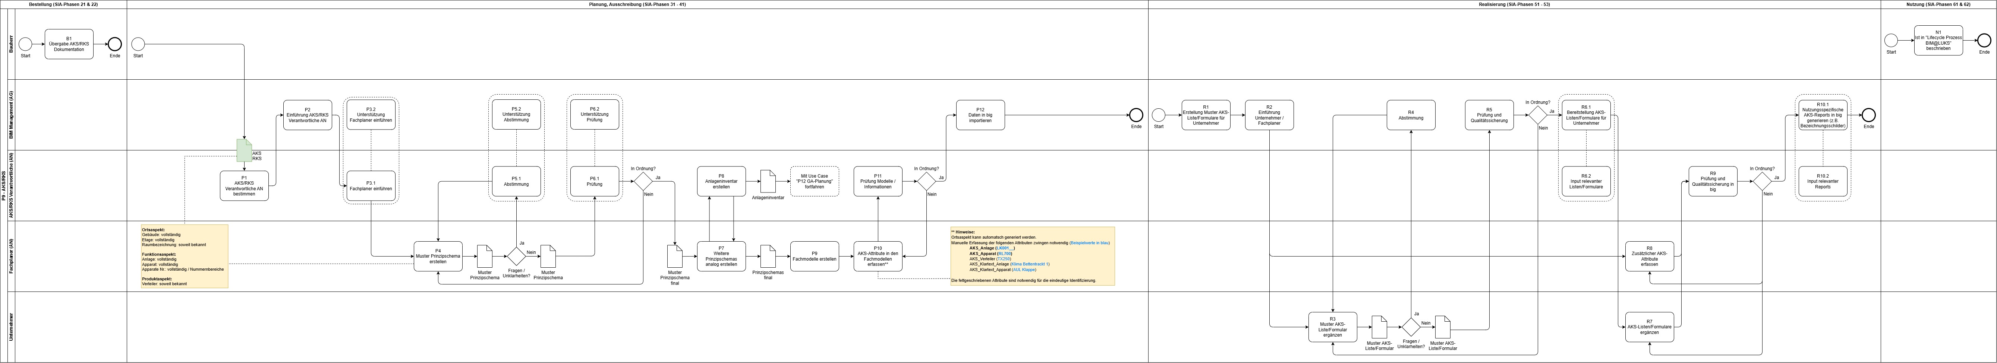Image resolution: width=1997 pixels, height=363 pixels.
Task: Select the Ende event after B1
Action: tap(115, 44)
